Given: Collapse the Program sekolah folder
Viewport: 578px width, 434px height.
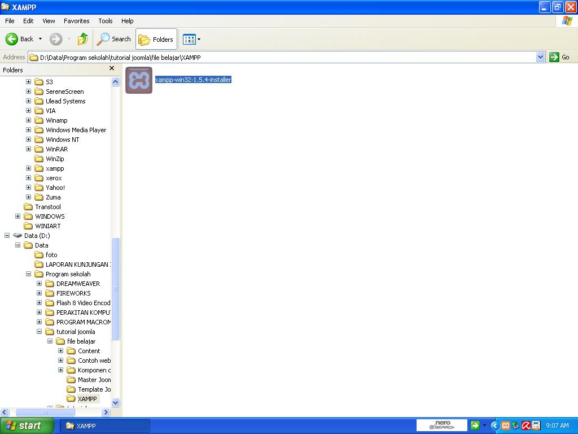Looking at the screenshot, I should click(28, 274).
